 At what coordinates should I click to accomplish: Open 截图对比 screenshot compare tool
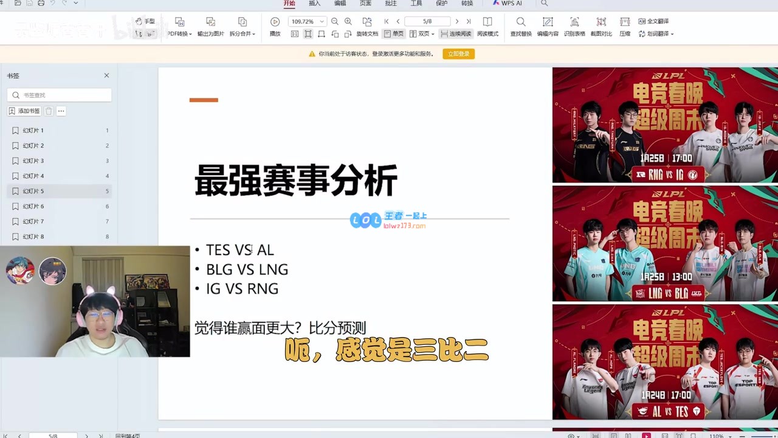pyautogui.click(x=601, y=22)
